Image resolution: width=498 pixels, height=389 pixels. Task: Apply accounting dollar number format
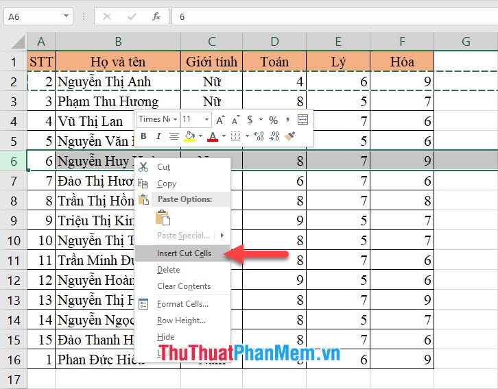(x=250, y=120)
